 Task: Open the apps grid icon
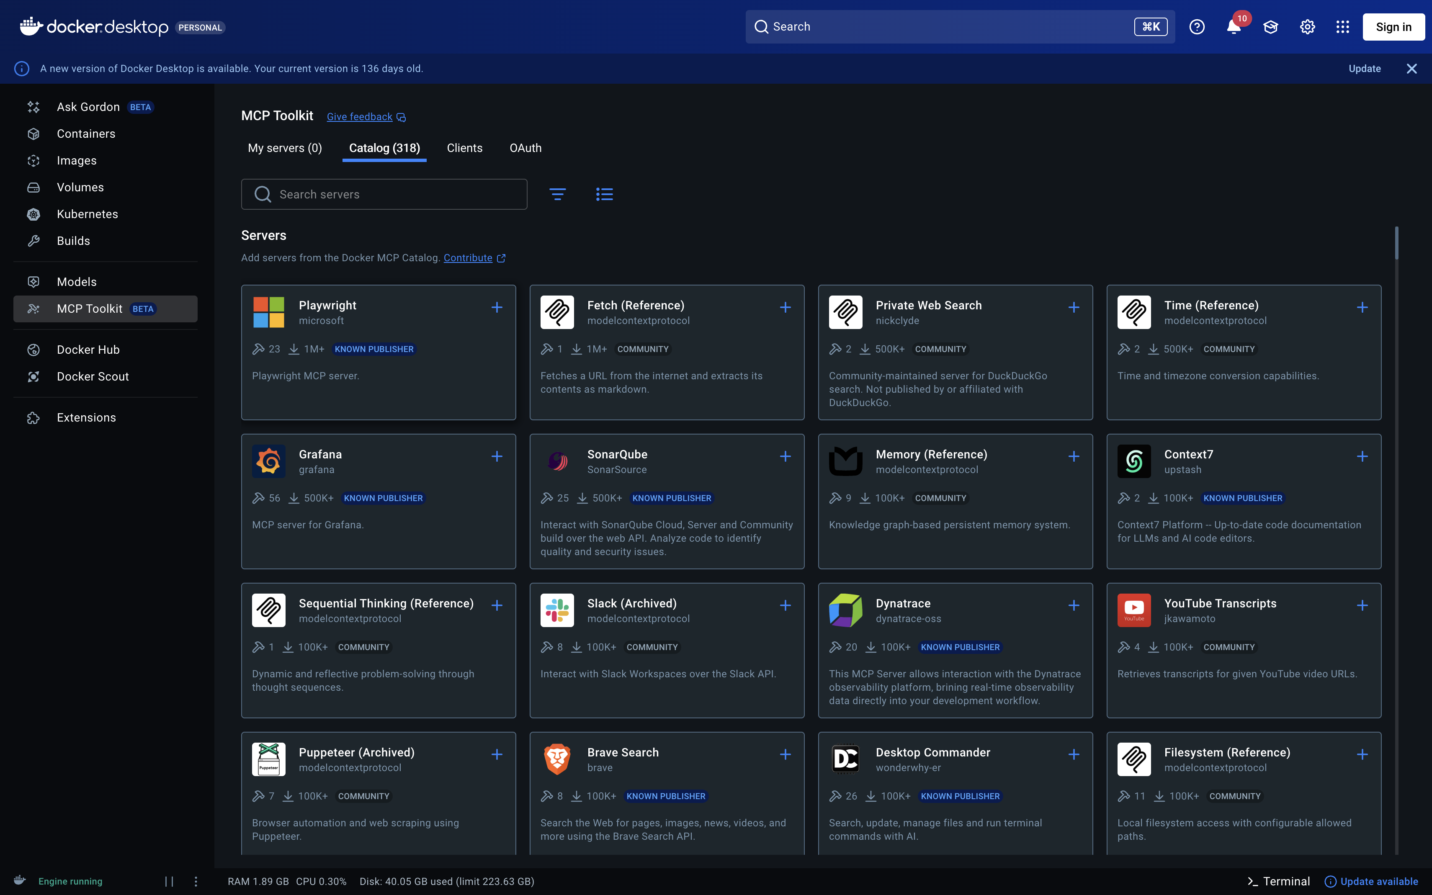(1342, 27)
